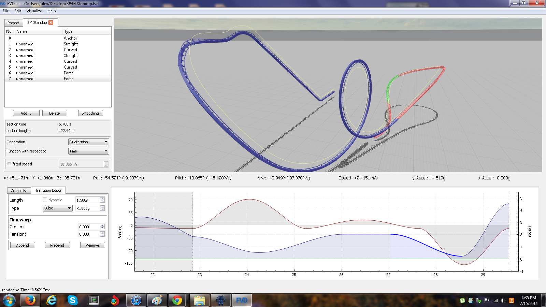This screenshot has height=307, width=546.
Task: Open the Visualize menu
Action: click(x=34, y=11)
